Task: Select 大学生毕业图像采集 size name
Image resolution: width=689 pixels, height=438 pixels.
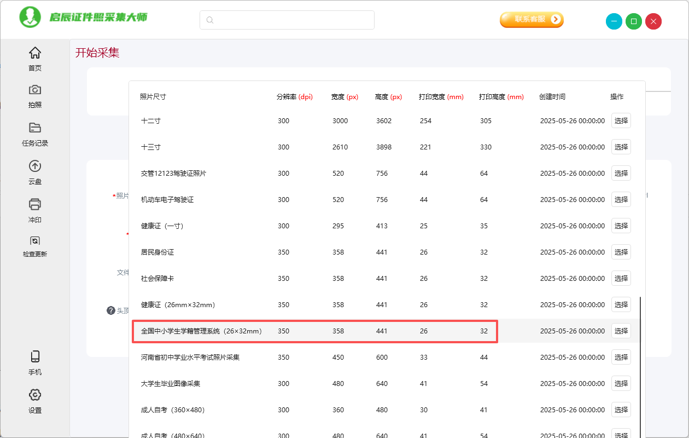Action: pyautogui.click(x=171, y=384)
